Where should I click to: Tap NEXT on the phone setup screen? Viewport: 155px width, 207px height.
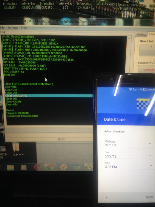(x=150, y=197)
